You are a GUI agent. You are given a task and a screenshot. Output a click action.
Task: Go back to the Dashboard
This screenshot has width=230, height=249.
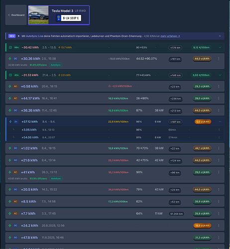point(16,15)
